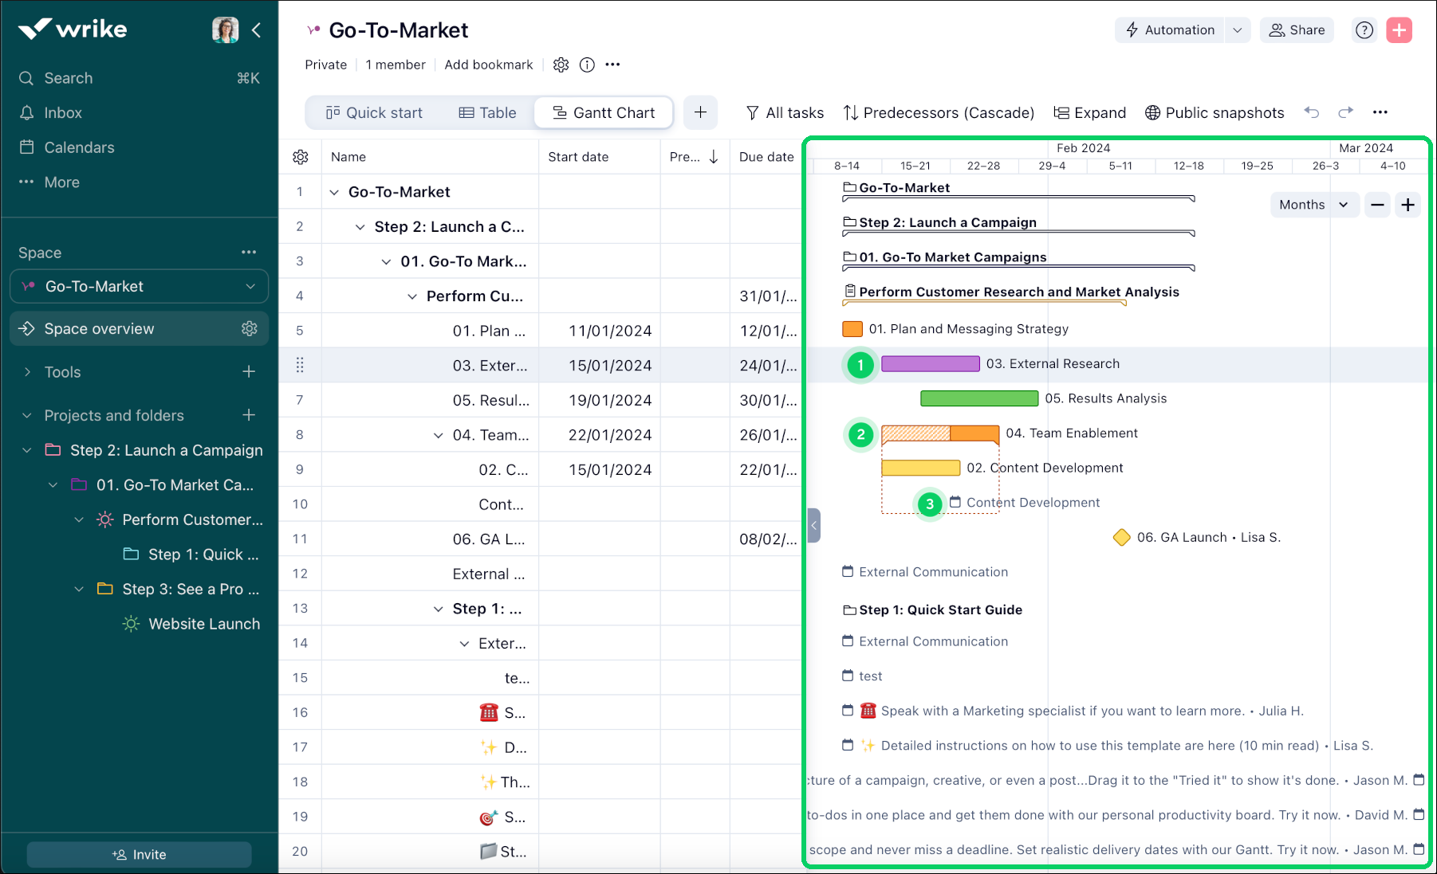Open table column settings gear
1437x874 pixels.
click(x=301, y=157)
